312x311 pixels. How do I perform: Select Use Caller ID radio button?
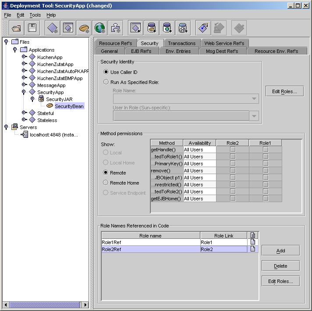(106, 72)
